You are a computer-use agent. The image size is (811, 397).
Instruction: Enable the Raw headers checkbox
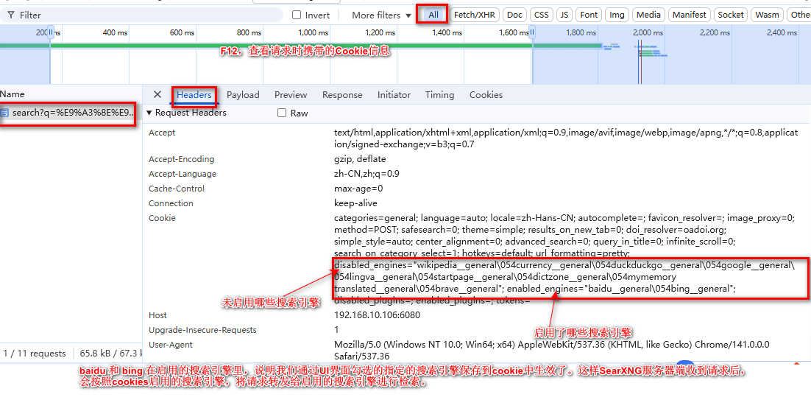[x=282, y=113]
